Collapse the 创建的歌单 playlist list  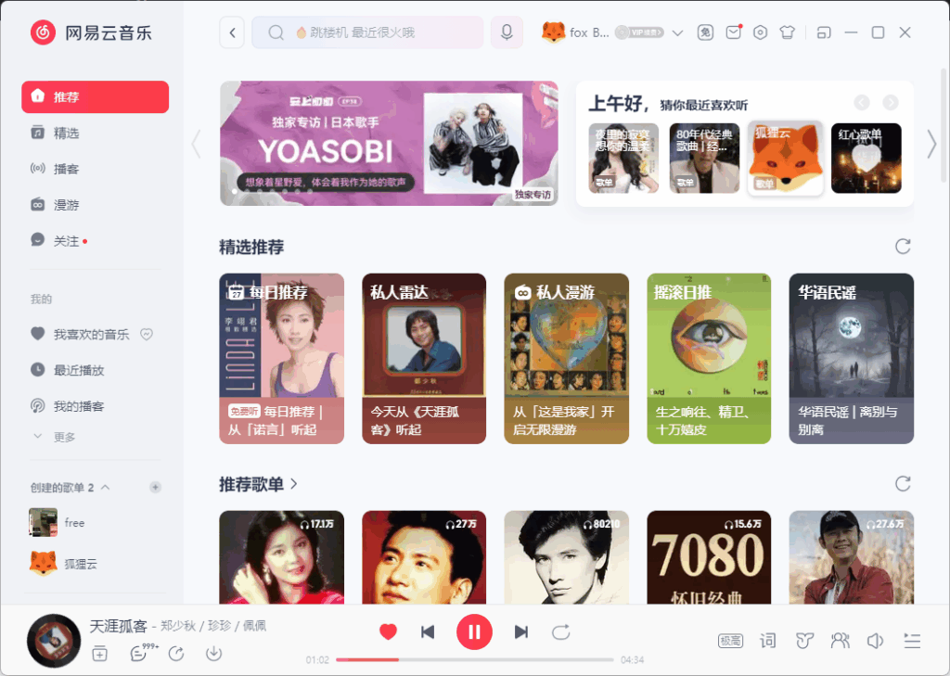click(x=105, y=488)
